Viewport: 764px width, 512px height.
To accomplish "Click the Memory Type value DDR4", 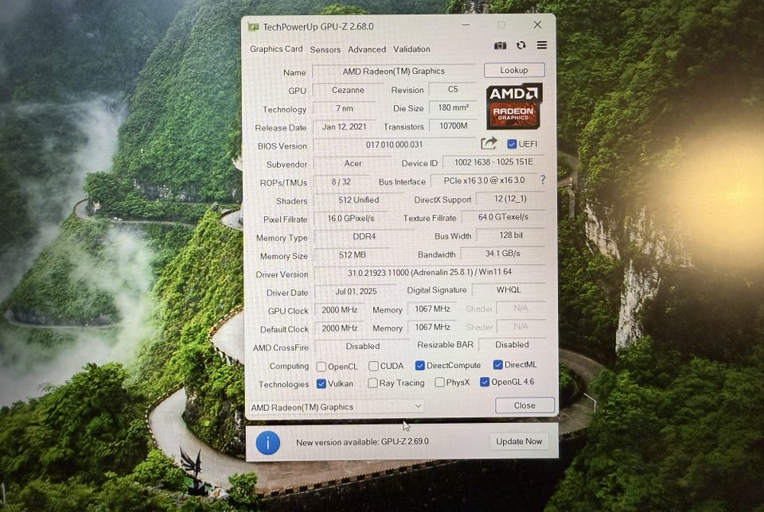I will click(x=364, y=237).
